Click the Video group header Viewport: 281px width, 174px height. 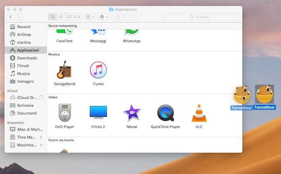click(53, 97)
